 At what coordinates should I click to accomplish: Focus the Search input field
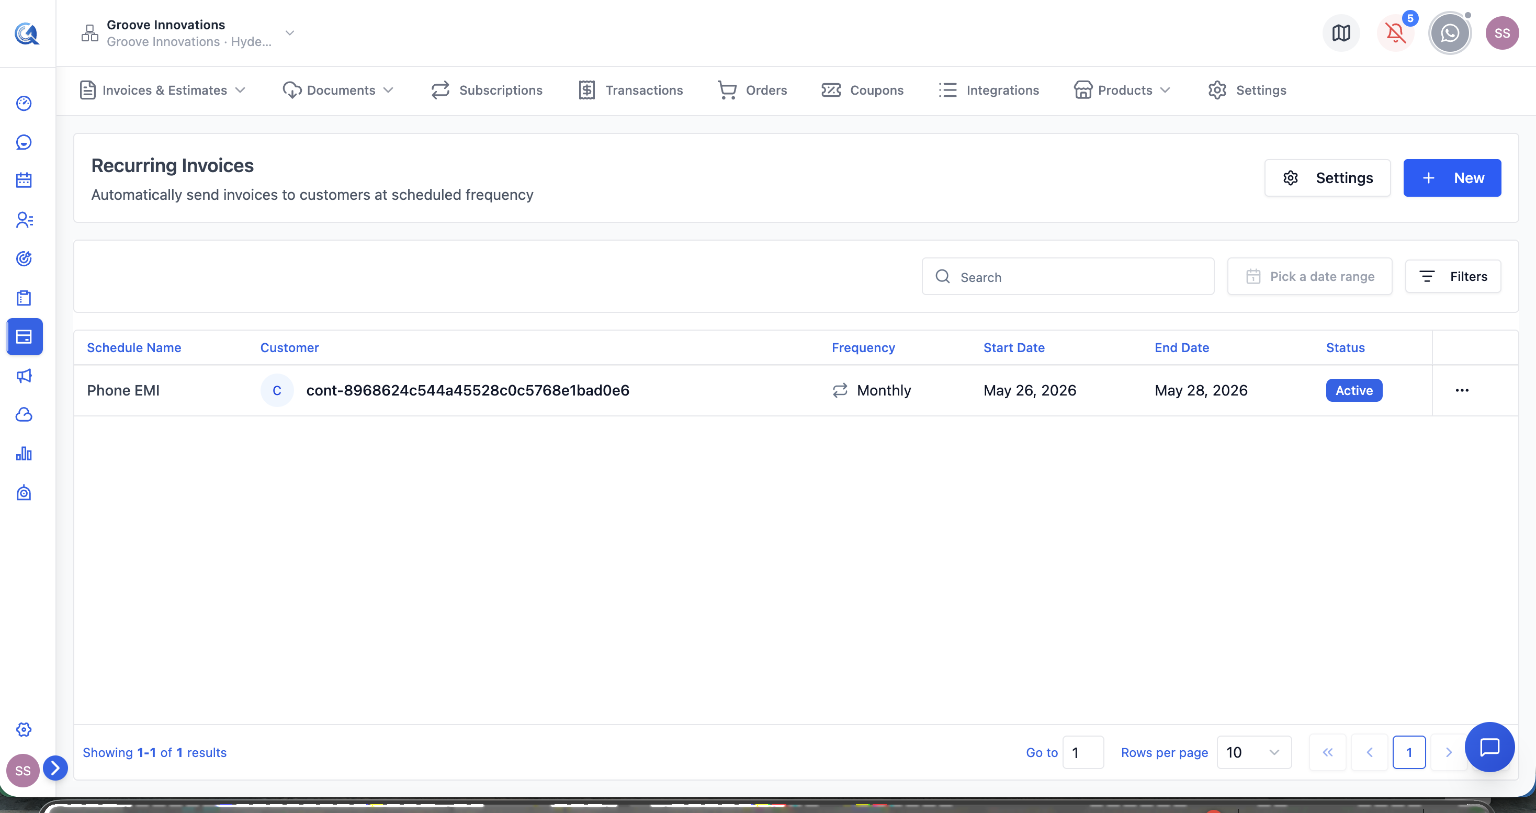coord(1068,276)
